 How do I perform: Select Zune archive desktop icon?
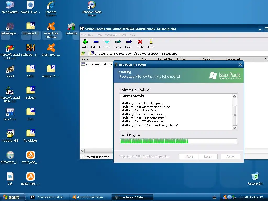[30, 115]
